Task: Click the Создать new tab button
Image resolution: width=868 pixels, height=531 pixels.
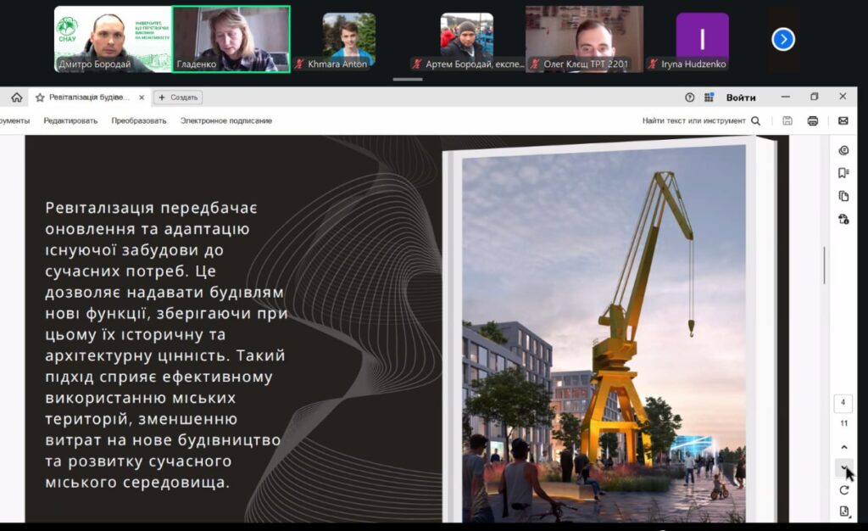Action: tap(177, 98)
